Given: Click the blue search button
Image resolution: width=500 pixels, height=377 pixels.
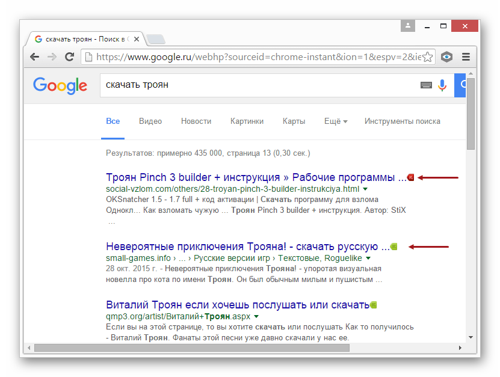Looking at the screenshot, I should click(x=460, y=85).
